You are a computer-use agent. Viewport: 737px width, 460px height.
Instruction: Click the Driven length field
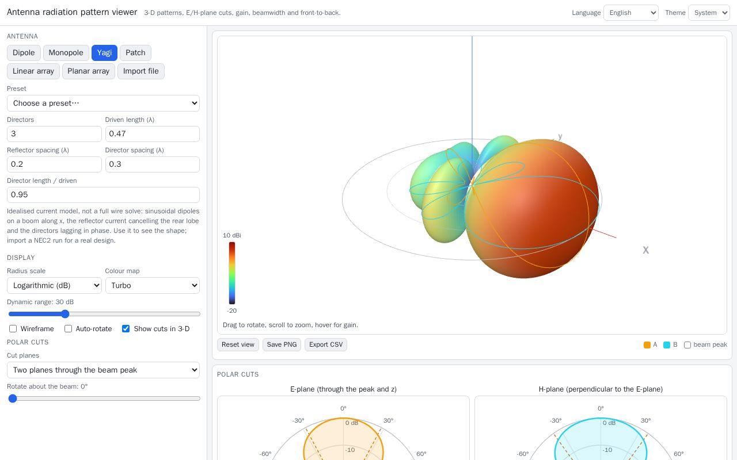click(x=153, y=134)
